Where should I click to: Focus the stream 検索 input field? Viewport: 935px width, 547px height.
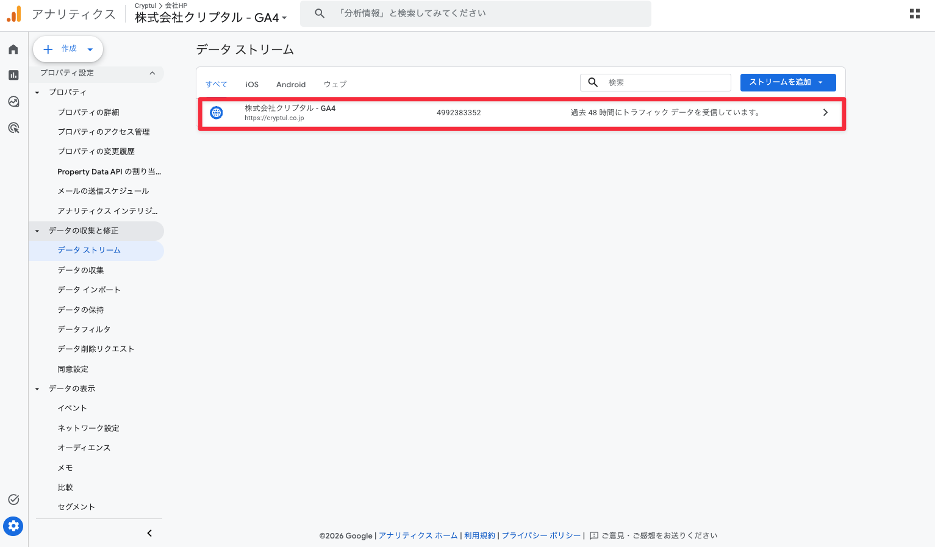tap(656, 82)
